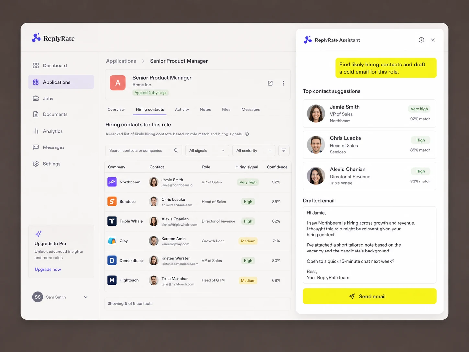Click the Confidence column header
This screenshot has height=352, width=469.
[277, 167]
